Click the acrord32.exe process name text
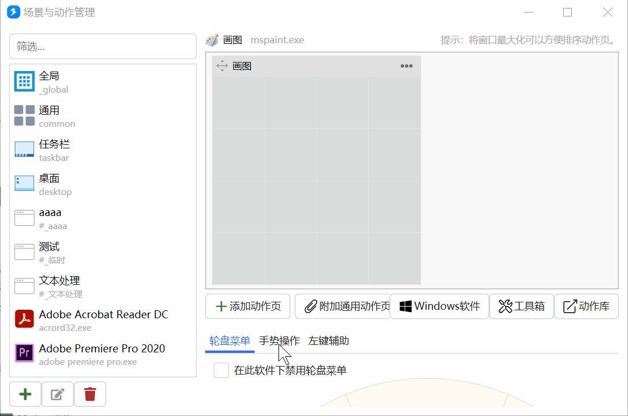Image resolution: width=628 pixels, height=416 pixels. (65, 328)
